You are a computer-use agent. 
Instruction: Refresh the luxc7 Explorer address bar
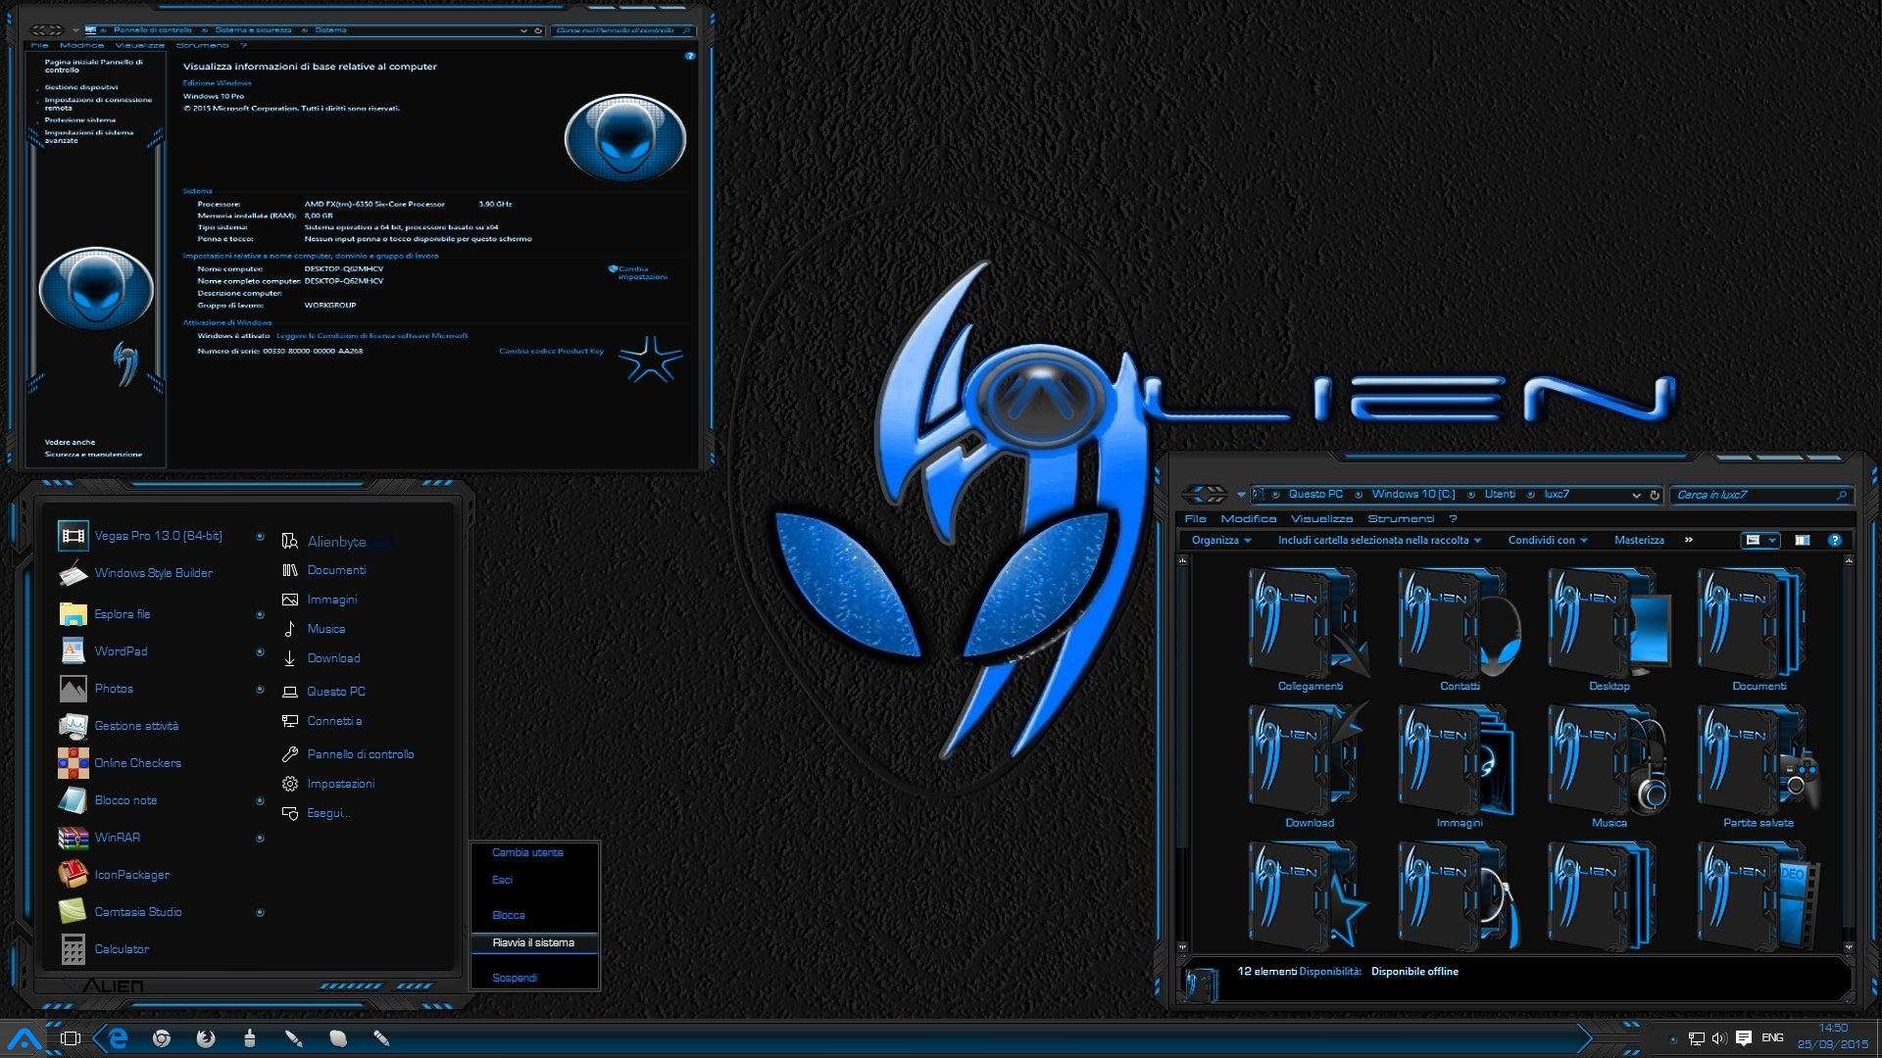1655,495
